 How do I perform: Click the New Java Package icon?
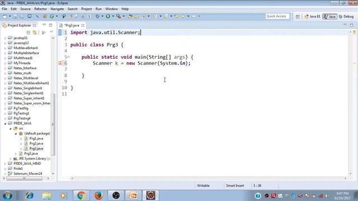pos(45,16)
